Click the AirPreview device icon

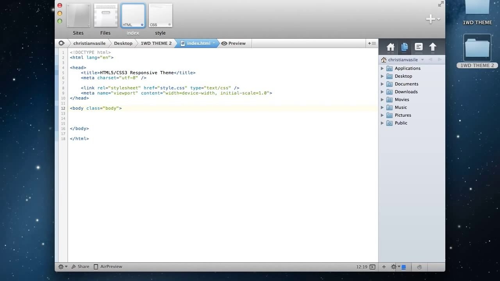[96, 267]
